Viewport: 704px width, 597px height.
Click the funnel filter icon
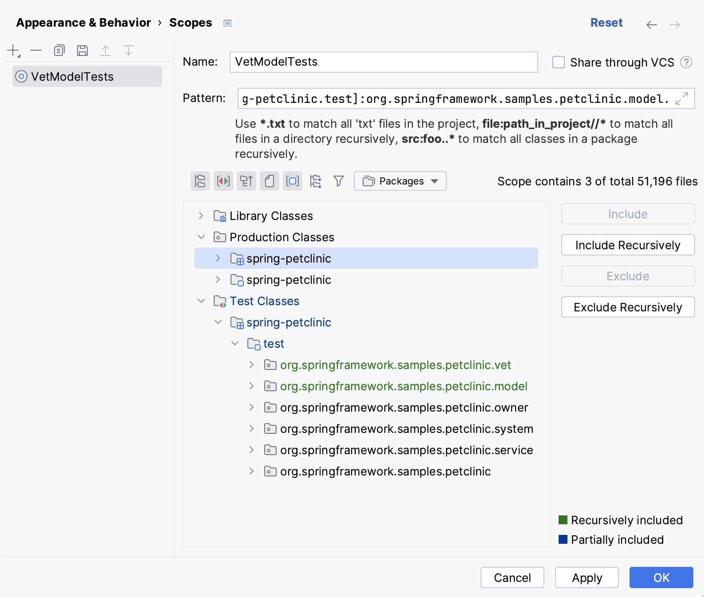pyautogui.click(x=339, y=181)
